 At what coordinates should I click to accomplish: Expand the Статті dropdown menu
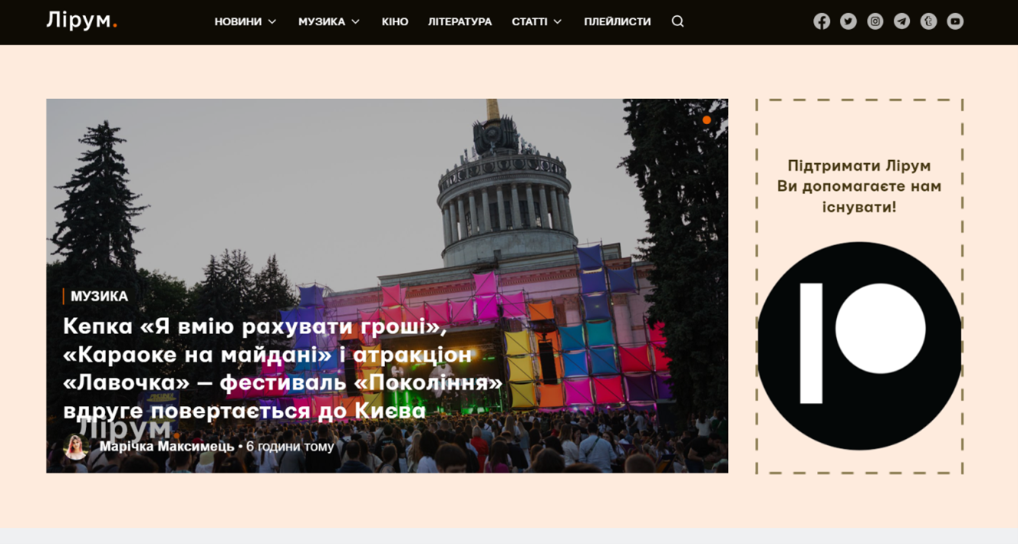(537, 21)
